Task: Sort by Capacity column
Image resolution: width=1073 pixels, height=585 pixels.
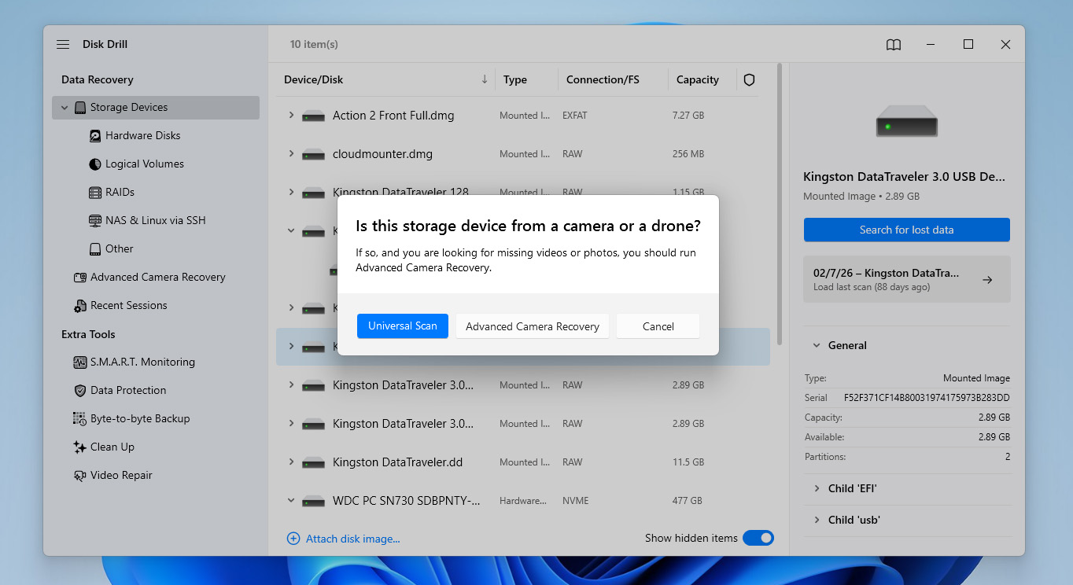Action: 698,79
